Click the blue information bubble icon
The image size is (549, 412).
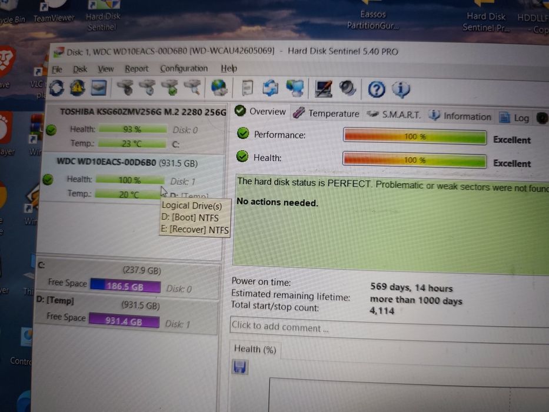click(401, 89)
